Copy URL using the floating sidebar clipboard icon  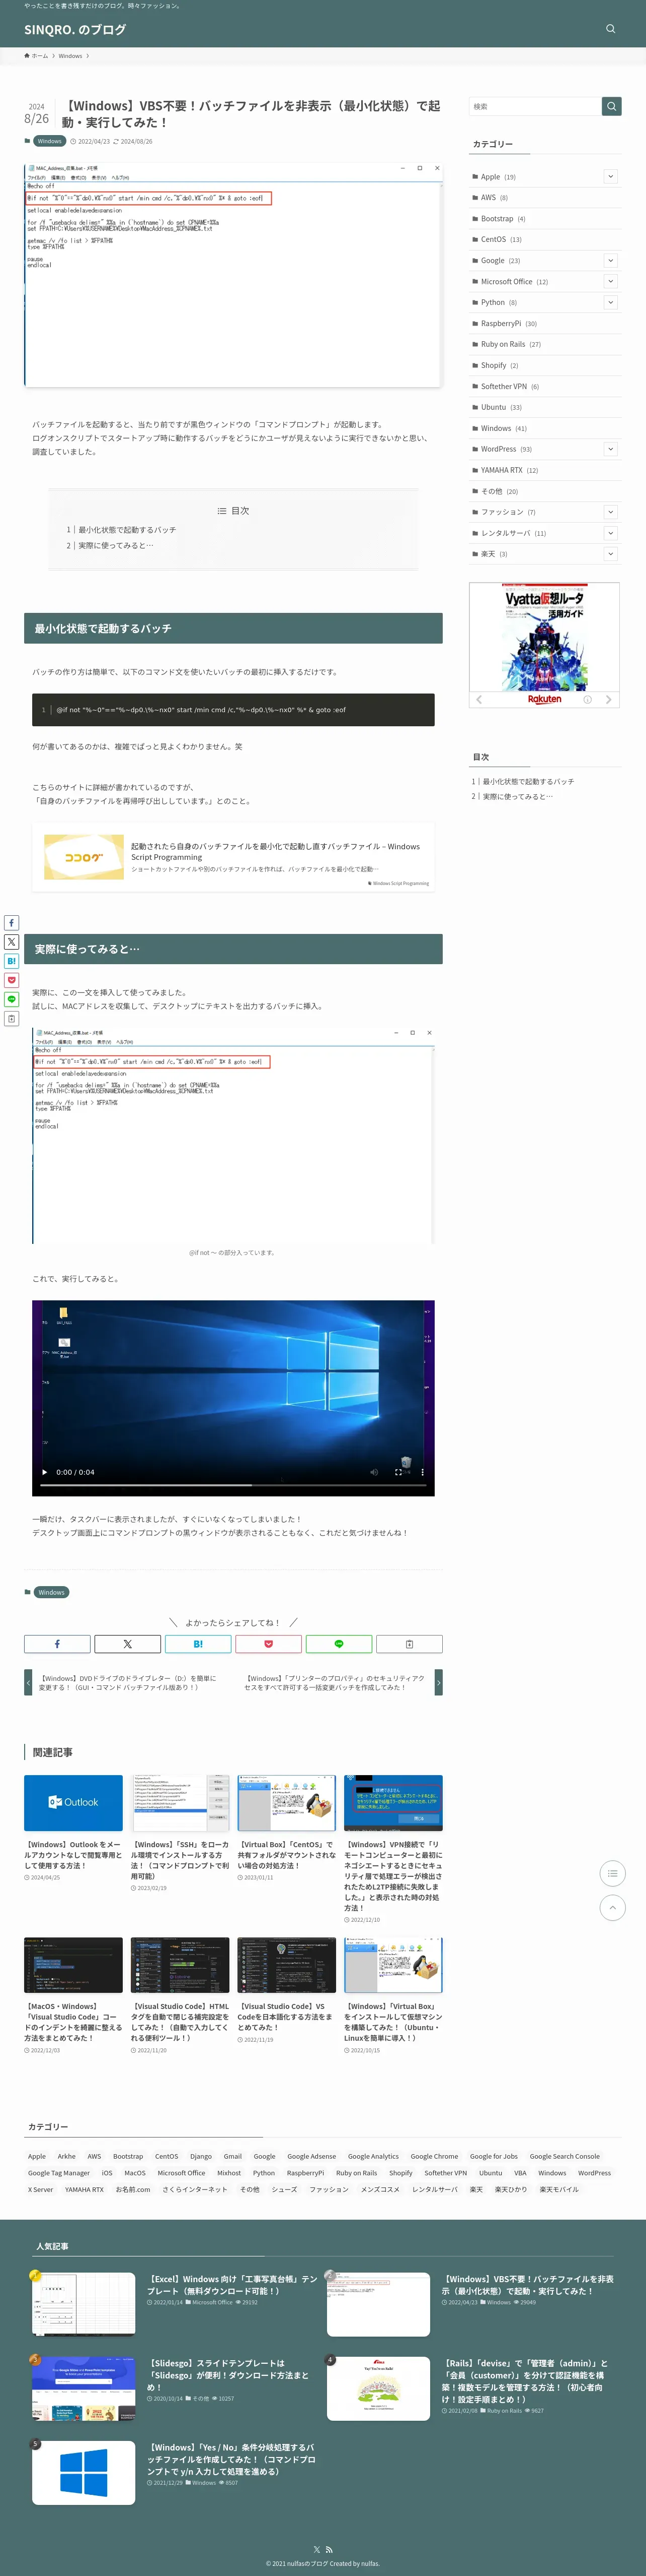pyautogui.click(x=12, y=1019)
